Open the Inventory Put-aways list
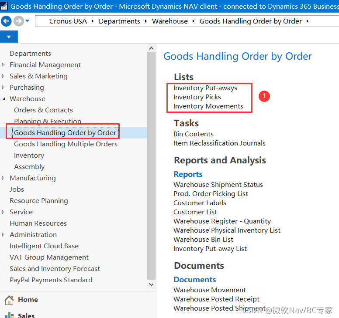Viewport: 339px width, 318px height. 205,88
